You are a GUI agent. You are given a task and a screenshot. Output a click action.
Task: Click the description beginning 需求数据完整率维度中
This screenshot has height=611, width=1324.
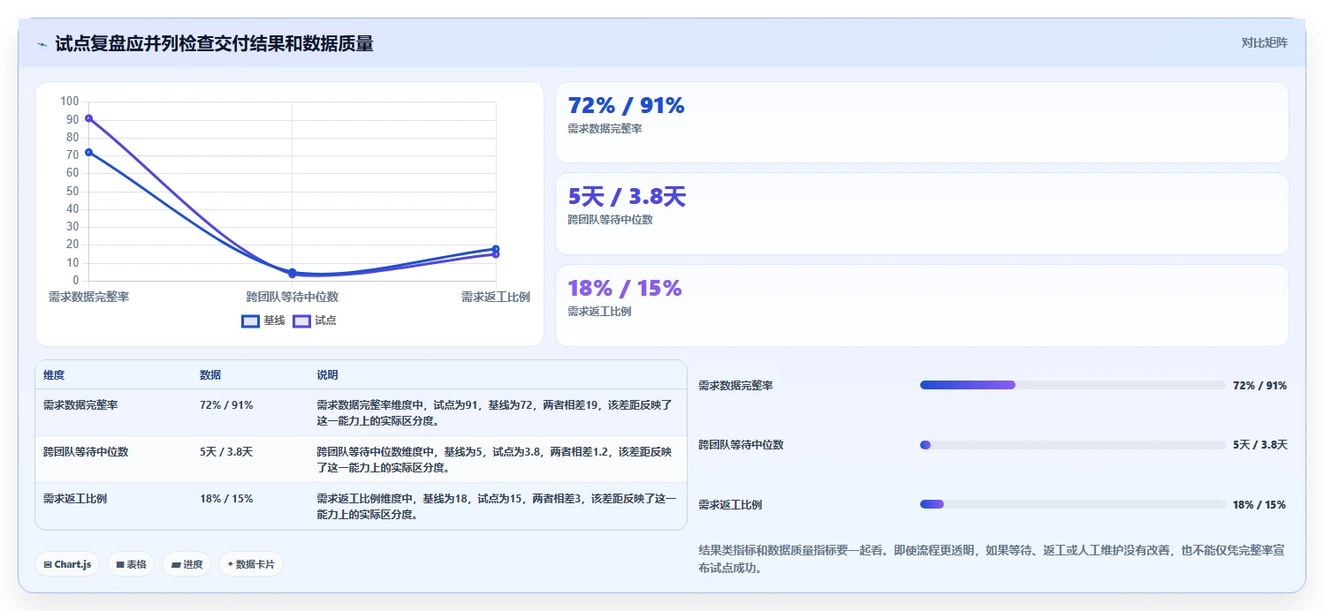pos(495,413)
